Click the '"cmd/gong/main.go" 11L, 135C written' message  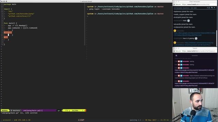pyautogui.click(x=19, y=113)
